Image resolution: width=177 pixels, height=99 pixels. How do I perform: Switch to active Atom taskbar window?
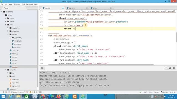(x=83, y=97)
